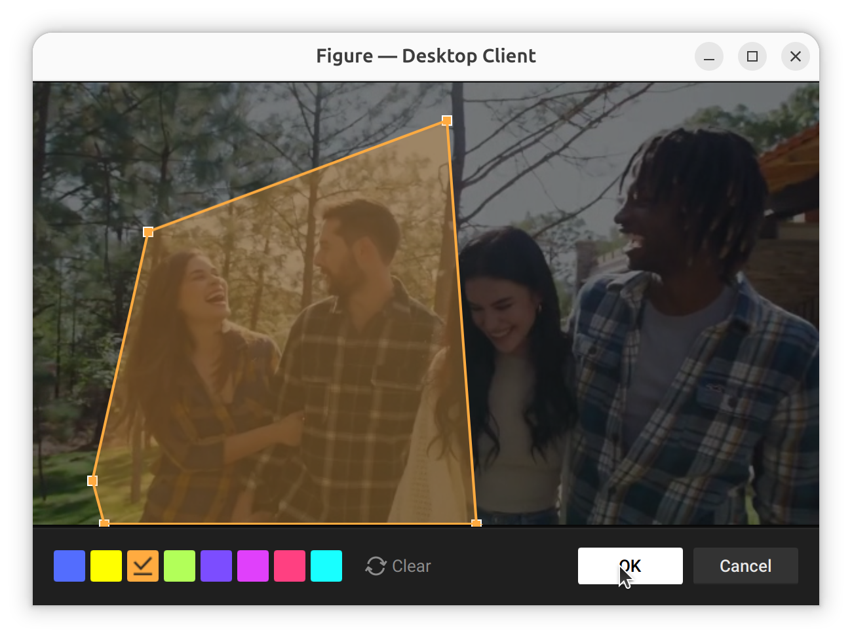
Task: Select the yellow color swatch
Action: tap(106, 566)
